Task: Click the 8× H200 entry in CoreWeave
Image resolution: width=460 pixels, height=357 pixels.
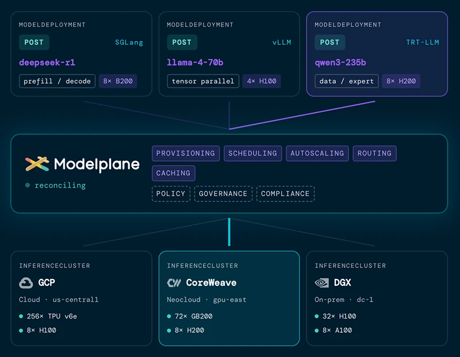Action: [x=190, y=331]
